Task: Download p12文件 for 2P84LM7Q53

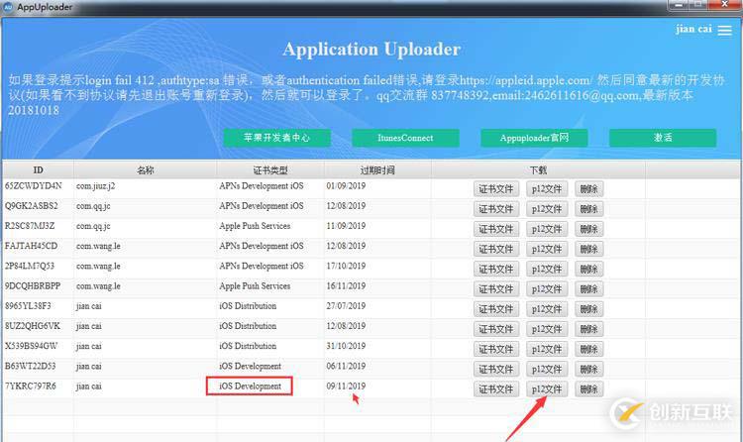Action: [547, 269]
